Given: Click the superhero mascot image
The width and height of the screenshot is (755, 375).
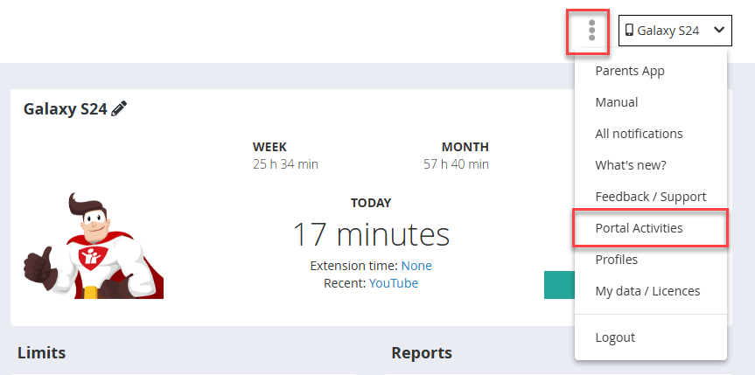Looking at the screenshot, I should click(x=92, y=247).
